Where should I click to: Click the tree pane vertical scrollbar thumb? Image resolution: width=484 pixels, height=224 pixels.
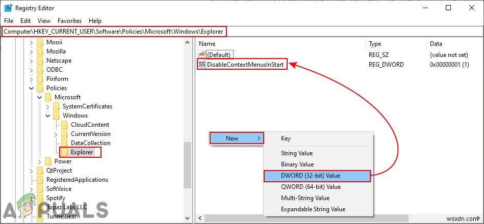(187, 165)
